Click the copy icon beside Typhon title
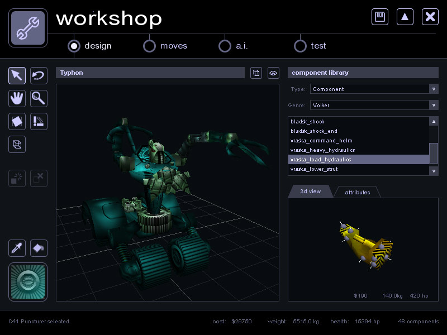447x335 pixels. [256, 73]
